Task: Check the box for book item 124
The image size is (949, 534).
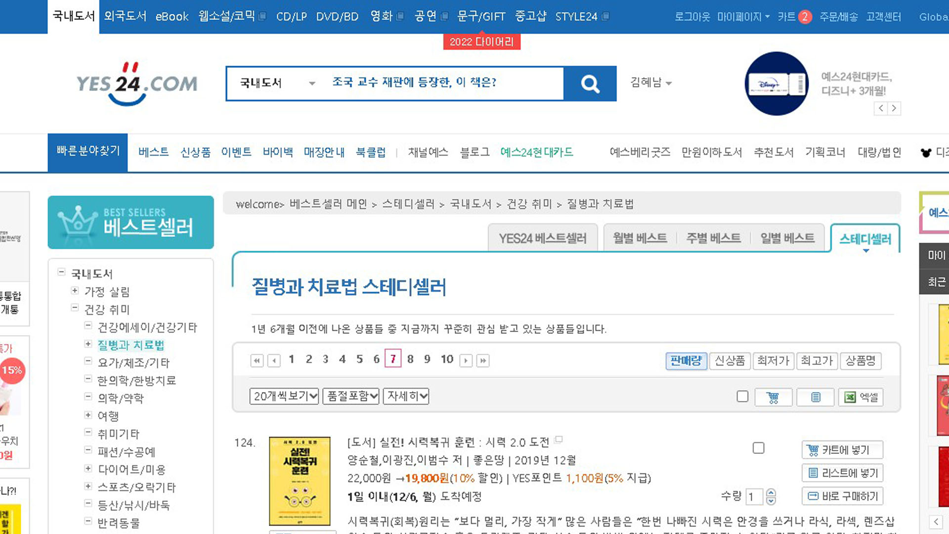Action: tap(758, 448)
